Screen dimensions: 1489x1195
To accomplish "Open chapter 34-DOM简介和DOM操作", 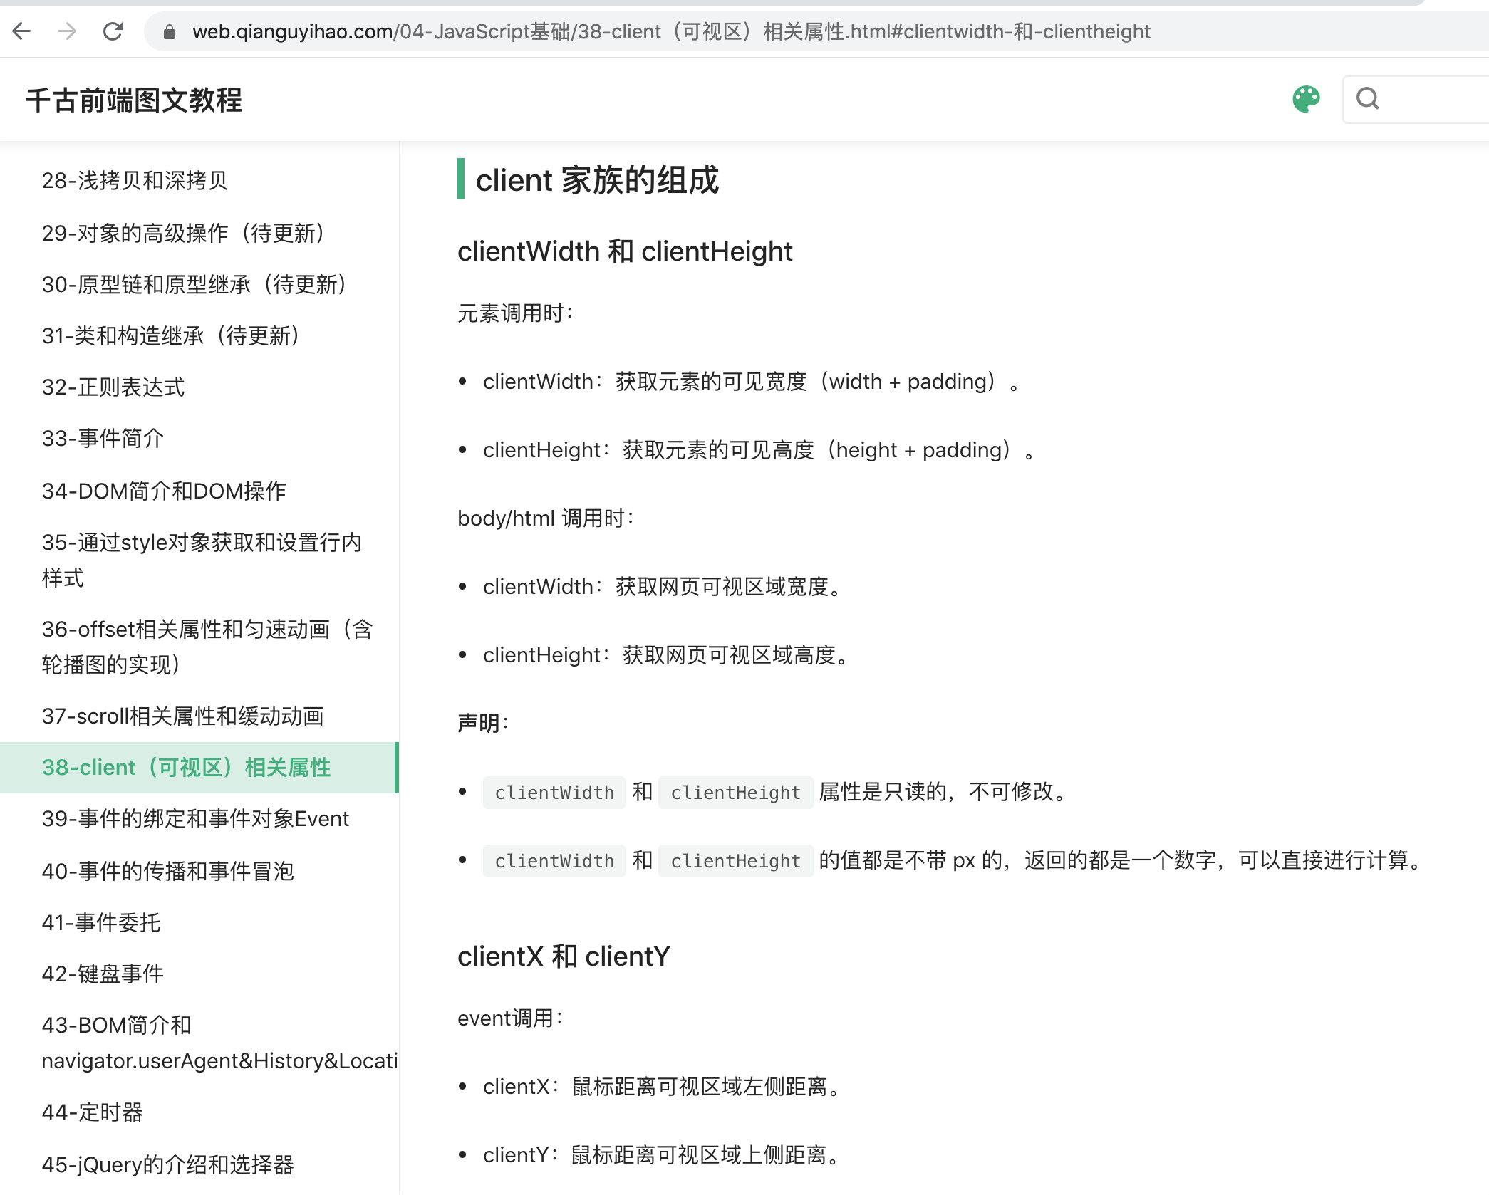I will click(x=163, y=491).
